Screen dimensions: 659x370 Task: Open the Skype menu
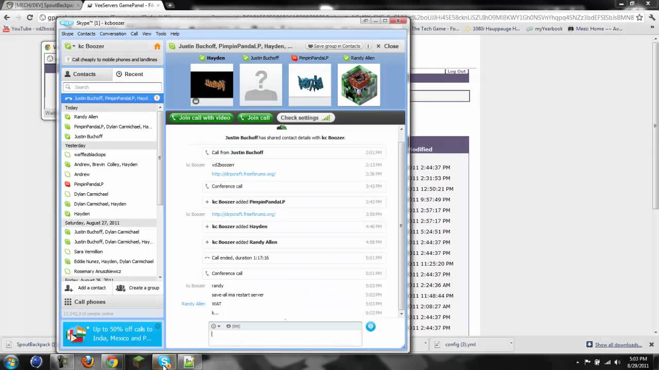click(67, 34)
